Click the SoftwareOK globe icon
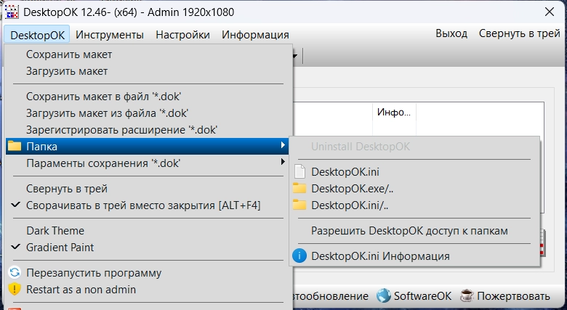 tap(384, 296)
